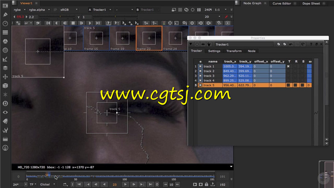
Task: Toggle the T checkbox for track 1
Action: (288, 66)
